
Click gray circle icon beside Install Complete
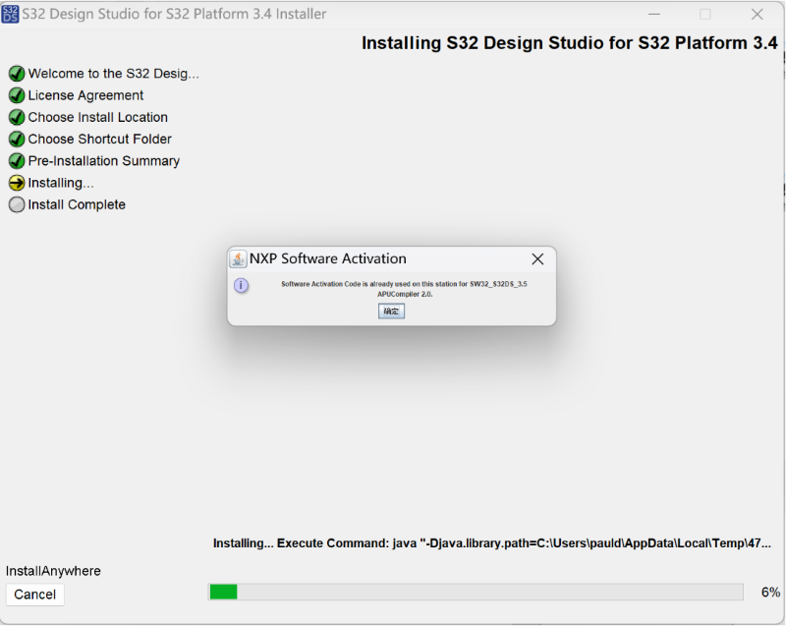click(x=17, y=204)
